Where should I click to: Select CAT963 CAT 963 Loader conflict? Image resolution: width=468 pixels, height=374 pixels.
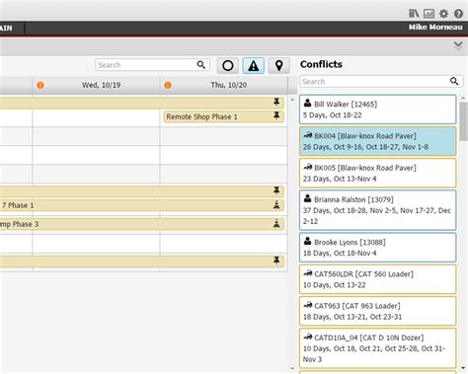tap(378, 311)
